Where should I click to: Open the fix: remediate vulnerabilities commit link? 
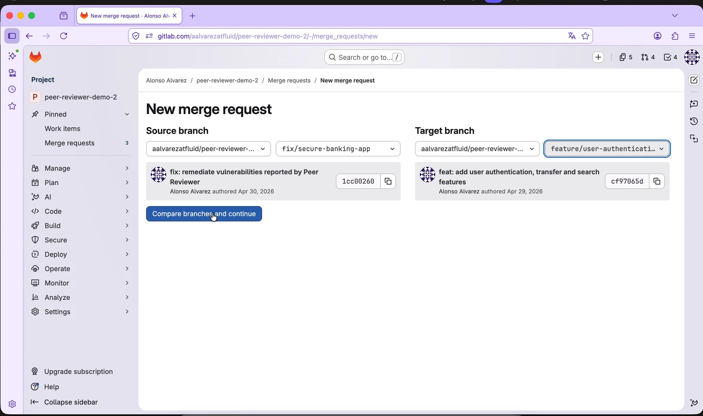(244, 177)
